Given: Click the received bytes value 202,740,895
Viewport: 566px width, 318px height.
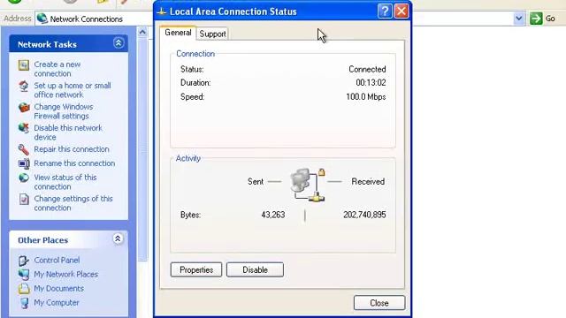Looking at the screenshot, I should tap(364, 215).
